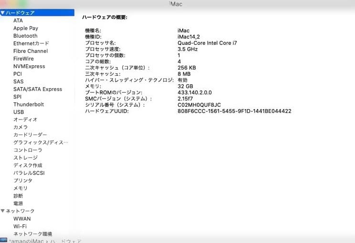Select Wi-Fi in the network list
This screenshot has height=243, width=355.
pos(20,226)
